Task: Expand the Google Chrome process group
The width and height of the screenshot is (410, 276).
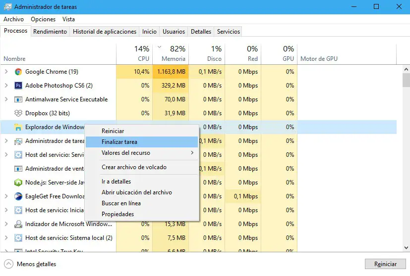Action: [x=6, y=72]
